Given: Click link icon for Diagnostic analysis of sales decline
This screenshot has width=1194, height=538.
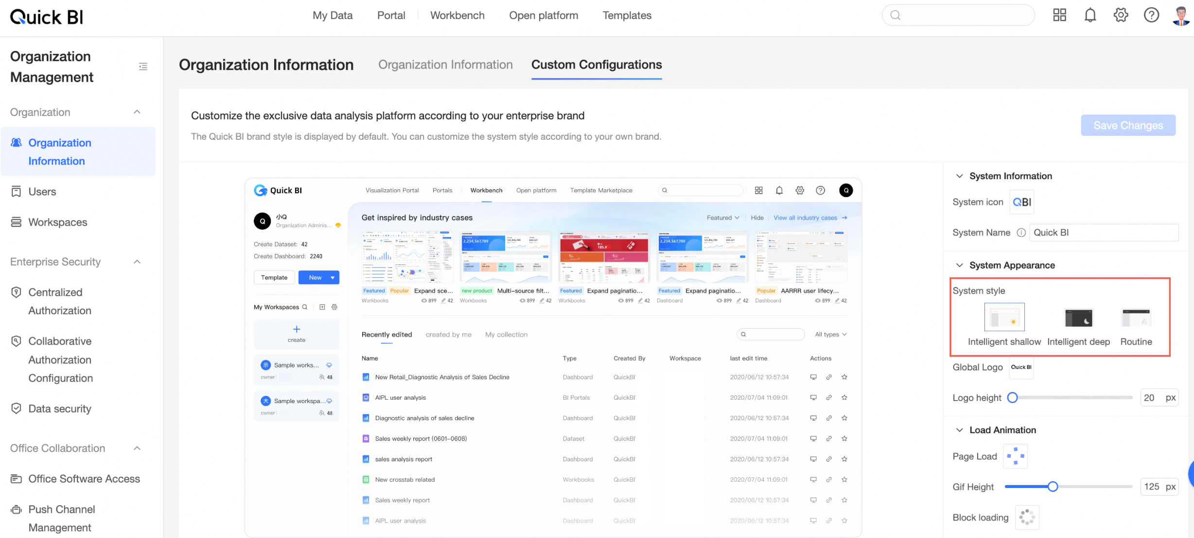Looking at the screenshot, I should tap(829, 418).
